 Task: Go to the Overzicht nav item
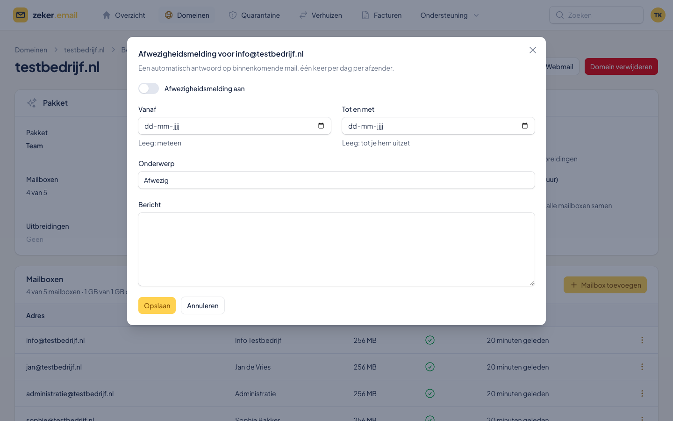coord(124,15)
